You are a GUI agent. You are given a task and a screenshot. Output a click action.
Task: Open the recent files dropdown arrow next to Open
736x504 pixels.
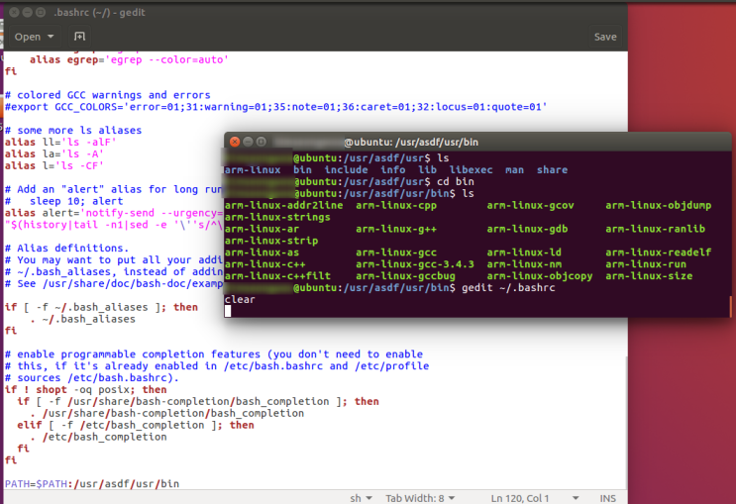pos(49,37)
